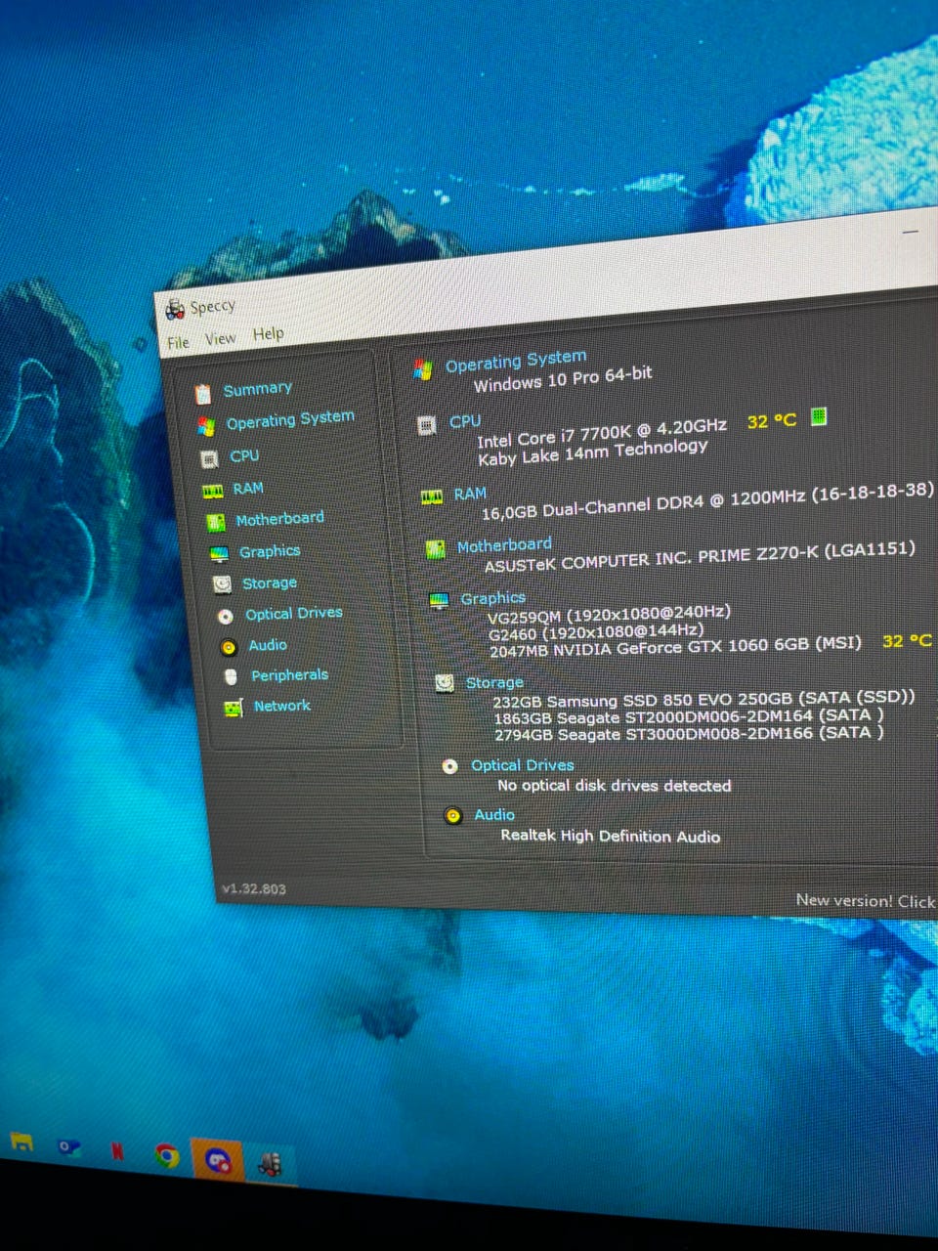Screen dimensions: 938x1251
Task: Click the Speccy icon in title bar
Action: [175, 310]
